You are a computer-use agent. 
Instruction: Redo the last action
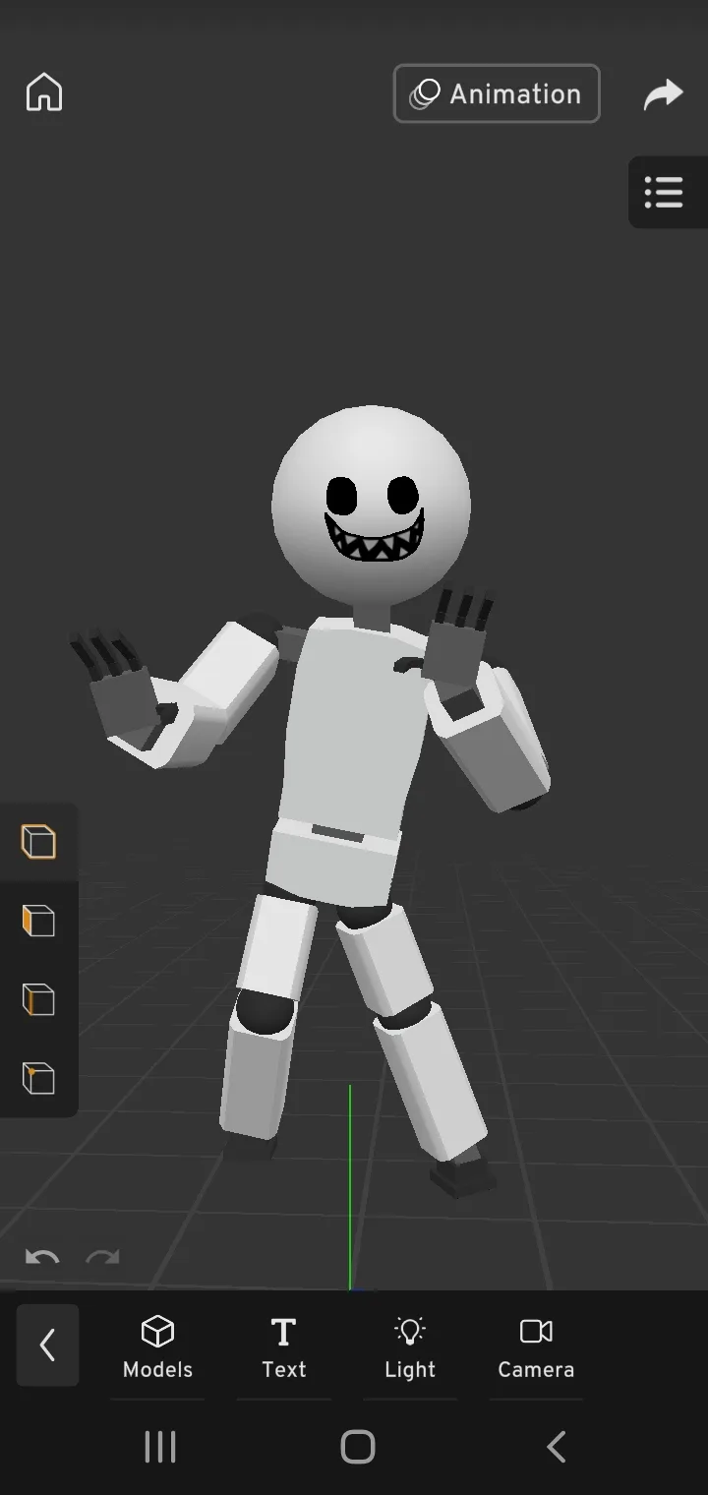(103, 1257)
